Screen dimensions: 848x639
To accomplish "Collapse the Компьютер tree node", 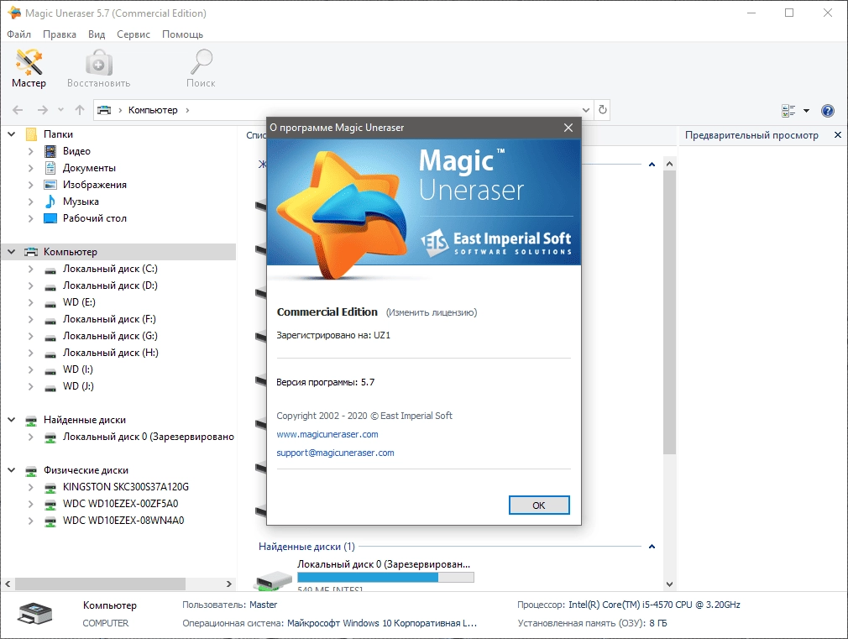I will pyautogui.click(x=12, y=252).
